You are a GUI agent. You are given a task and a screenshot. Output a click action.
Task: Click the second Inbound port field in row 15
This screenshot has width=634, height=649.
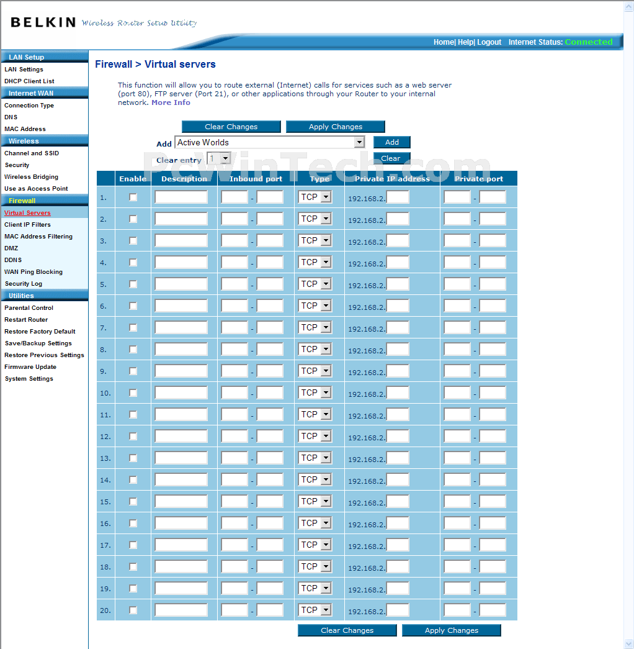(270, 501)
